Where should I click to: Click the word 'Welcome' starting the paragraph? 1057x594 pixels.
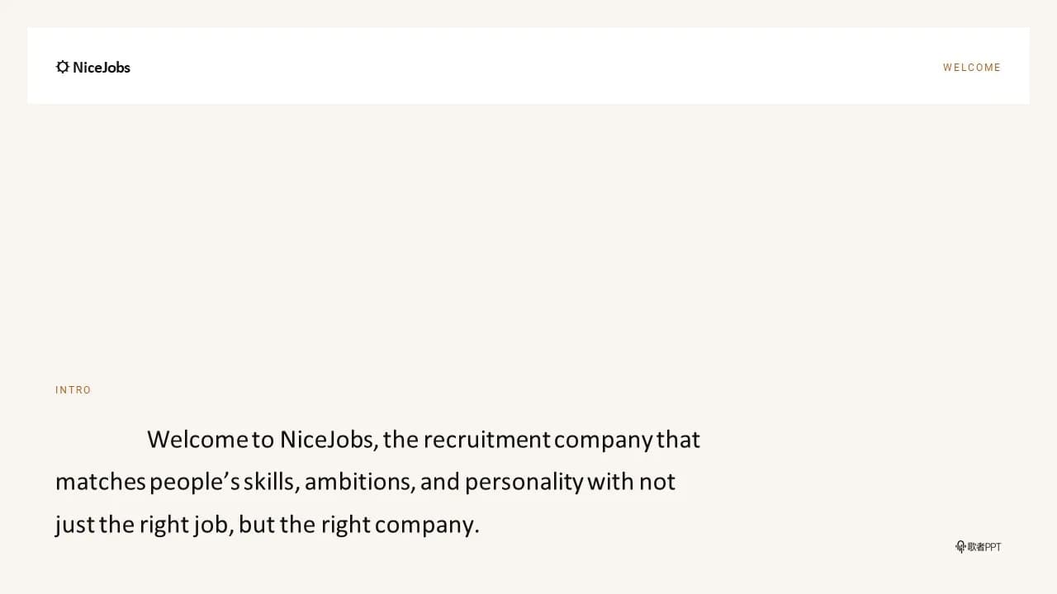197,440
